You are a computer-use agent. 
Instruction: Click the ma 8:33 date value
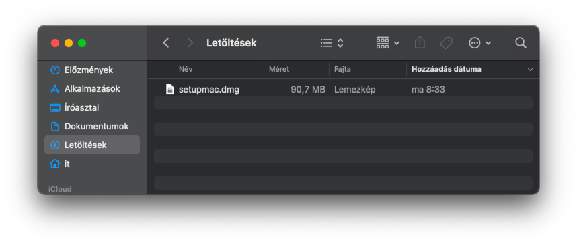428,90
